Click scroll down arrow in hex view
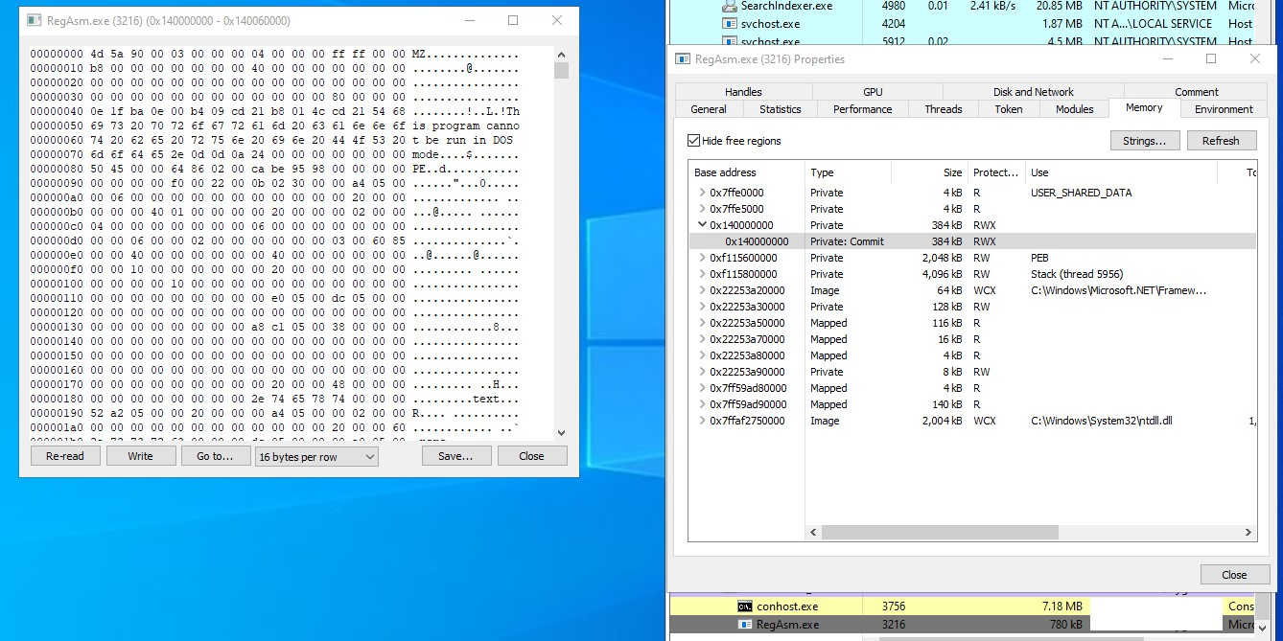Image resolution: width=1283 pixels, height=641 pixels. coord(562,433)
